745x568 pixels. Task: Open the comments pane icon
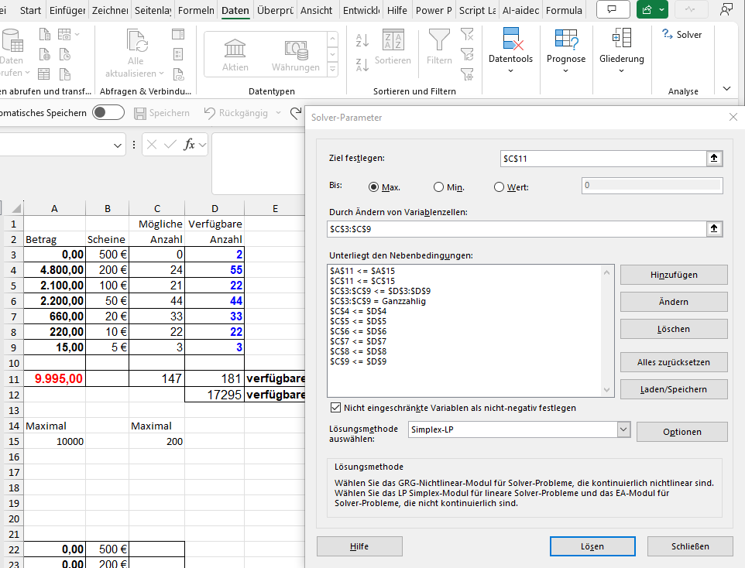(x=613, y=9)
